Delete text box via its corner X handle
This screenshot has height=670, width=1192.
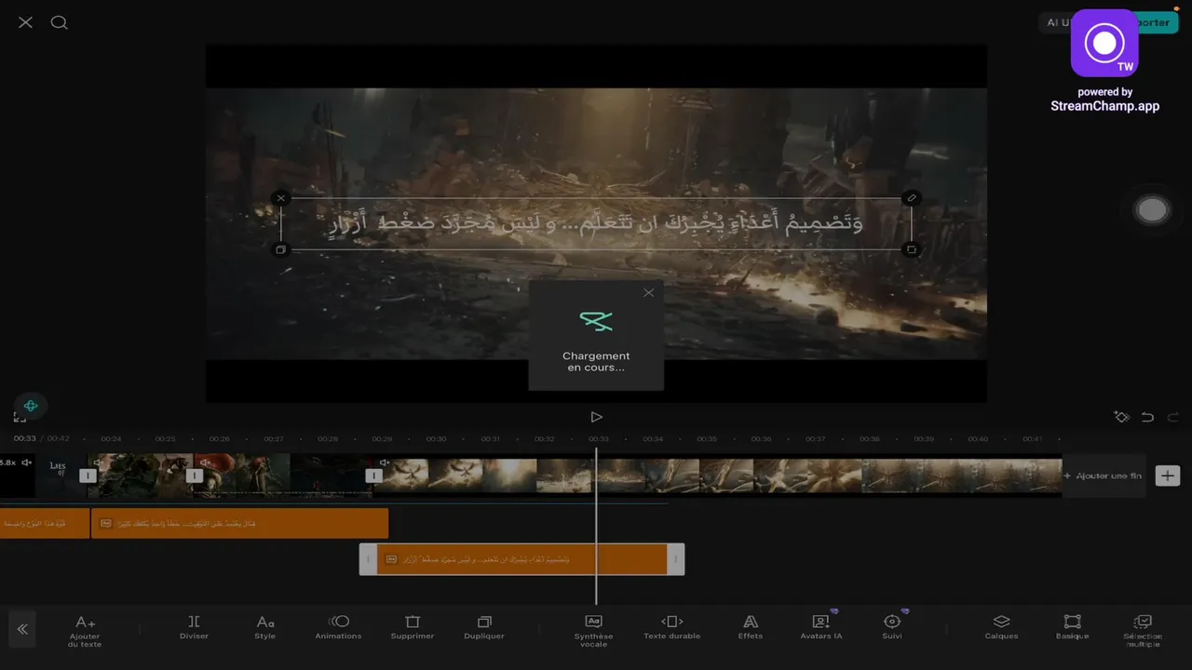coord(280,198)
